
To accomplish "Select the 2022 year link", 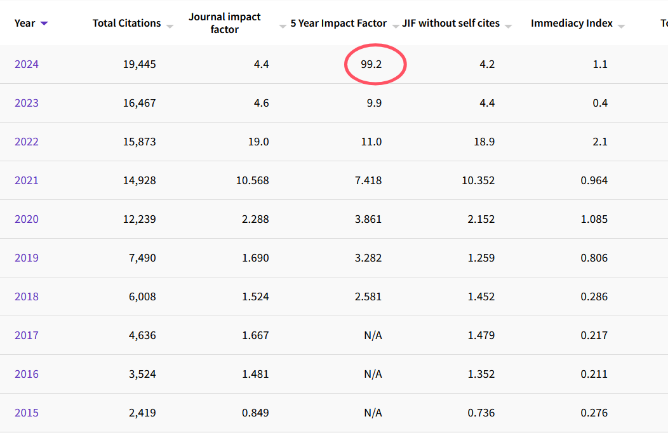I will click(x=27, y=142).
